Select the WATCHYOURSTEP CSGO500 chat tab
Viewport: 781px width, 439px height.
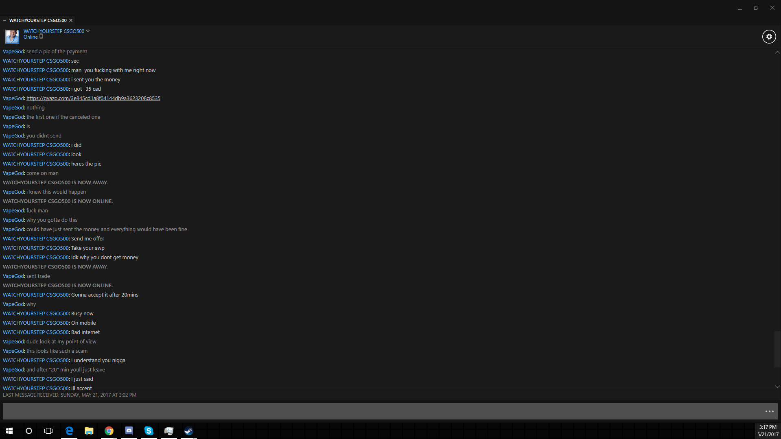point(38,20)
